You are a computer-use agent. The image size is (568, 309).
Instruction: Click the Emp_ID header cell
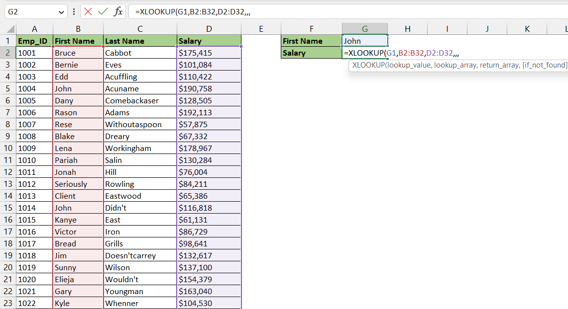pyautogui.click(x=34, y=41)
